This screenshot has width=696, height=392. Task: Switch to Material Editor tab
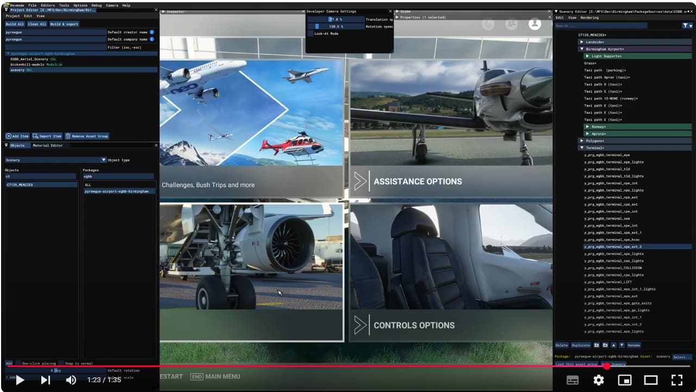coord(48,146)
